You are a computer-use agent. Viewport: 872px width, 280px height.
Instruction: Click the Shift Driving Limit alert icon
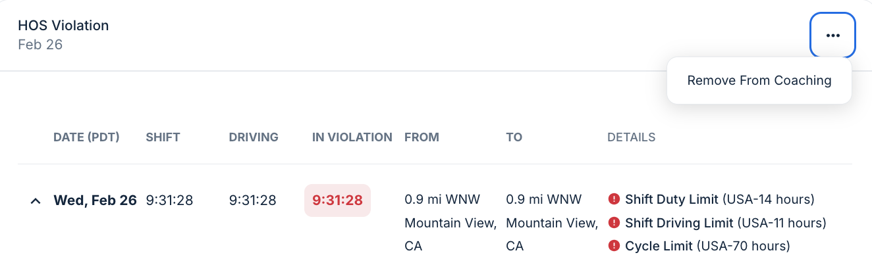point(614,223)
